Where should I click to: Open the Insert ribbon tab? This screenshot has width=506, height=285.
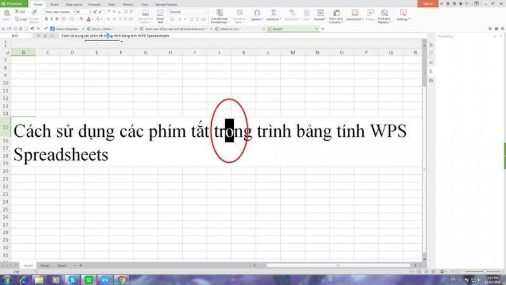point(54,4)
